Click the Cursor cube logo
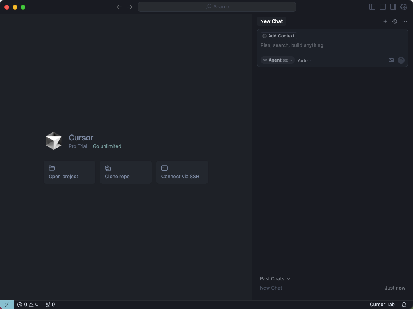This screenshot has width=413, height=309. 54,141
